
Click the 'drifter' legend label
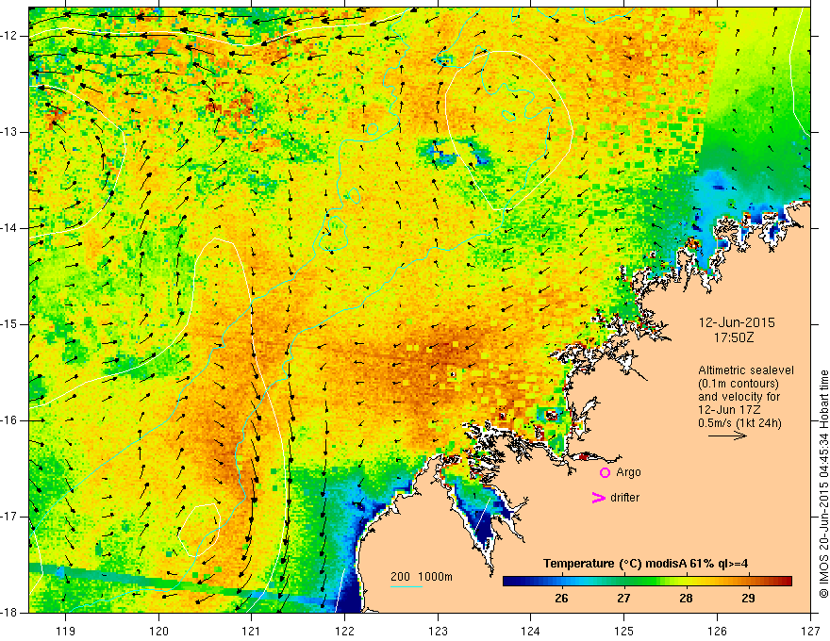[624, 498]
